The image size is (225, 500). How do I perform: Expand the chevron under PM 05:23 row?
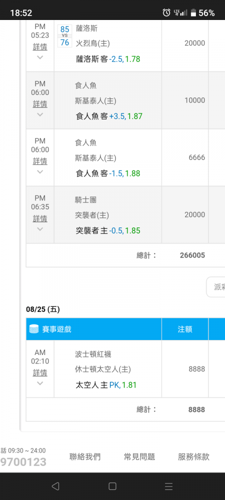(x=40, y=57)
